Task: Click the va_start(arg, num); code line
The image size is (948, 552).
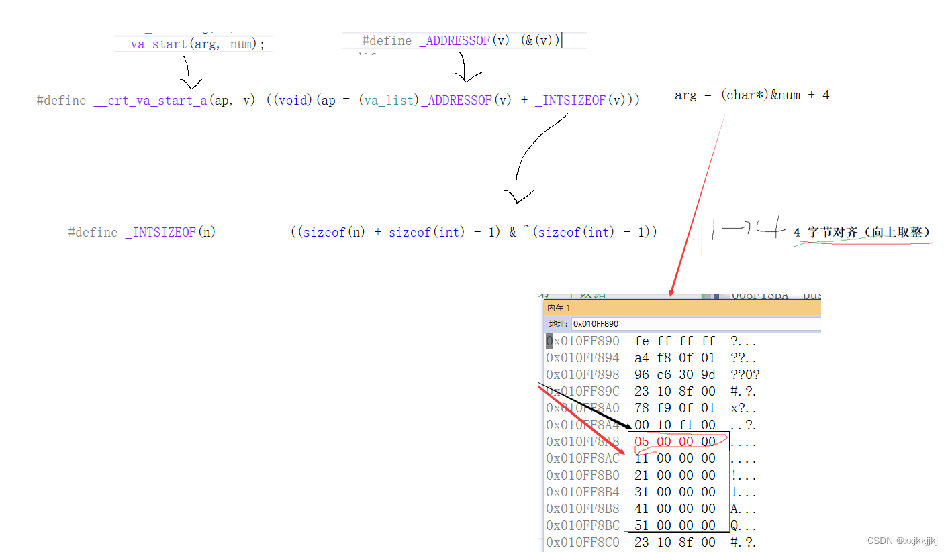Action: (x=197, y=44)
